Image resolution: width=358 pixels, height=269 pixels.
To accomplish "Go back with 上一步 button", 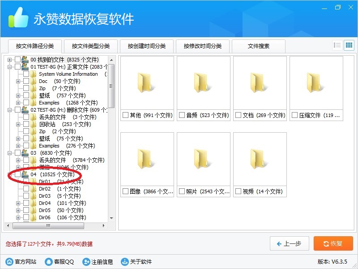I will [289, 243].
